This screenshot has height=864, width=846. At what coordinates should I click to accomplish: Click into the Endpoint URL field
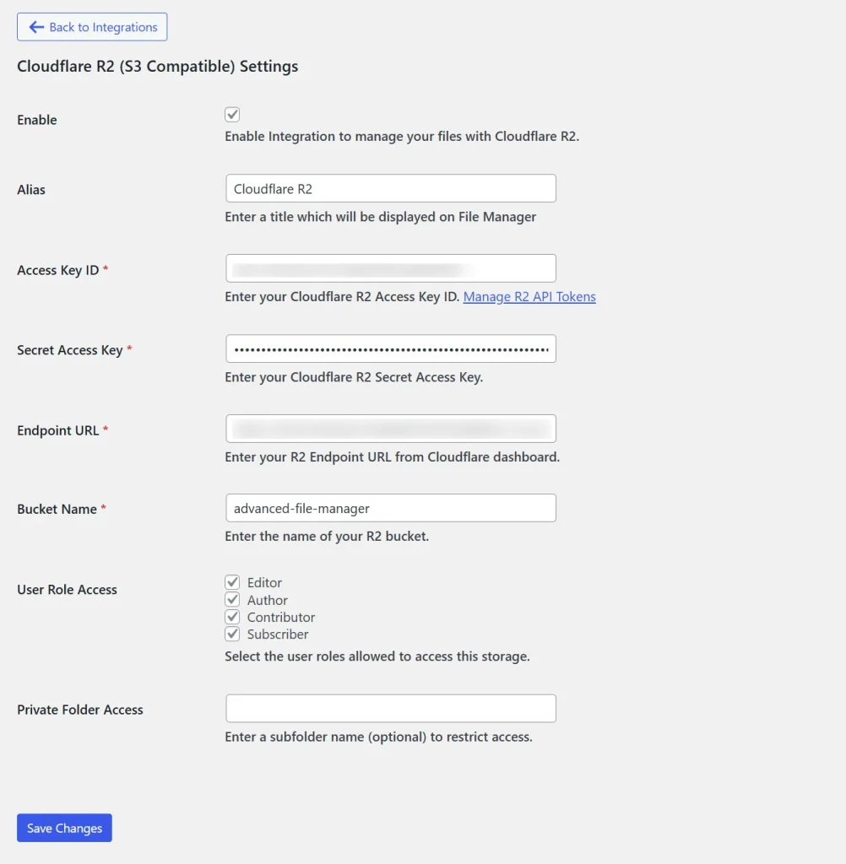pos(390,429)
